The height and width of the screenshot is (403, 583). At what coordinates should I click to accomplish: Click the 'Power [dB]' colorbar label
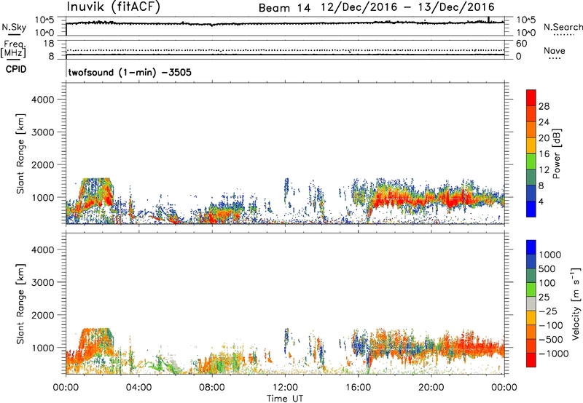point(556,153)
